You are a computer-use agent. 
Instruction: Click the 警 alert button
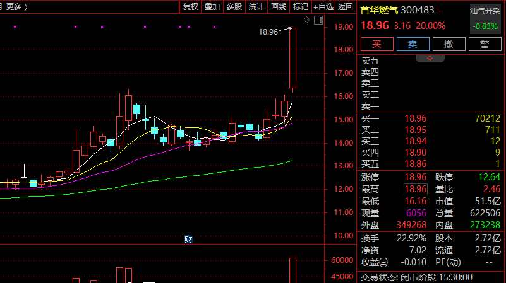point(485,44)
